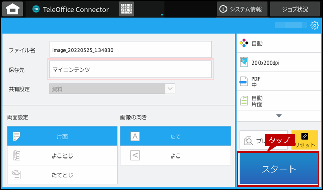Open the numeric keypad icon
323x190 pixels.
pyautogui.click(x=126, y=9)
